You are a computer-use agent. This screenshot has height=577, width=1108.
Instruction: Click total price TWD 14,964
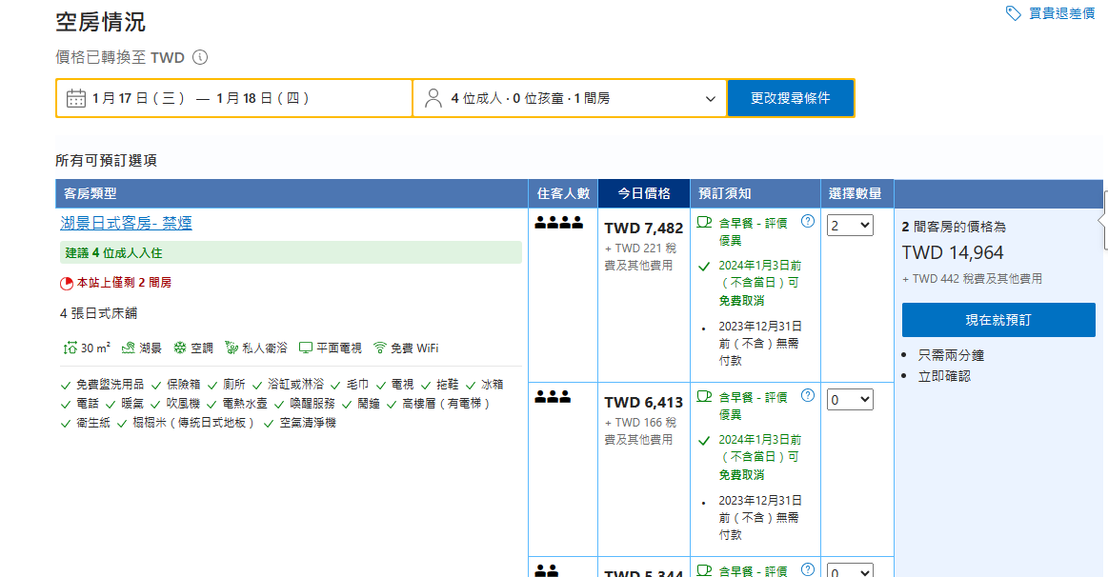[953, 253]
